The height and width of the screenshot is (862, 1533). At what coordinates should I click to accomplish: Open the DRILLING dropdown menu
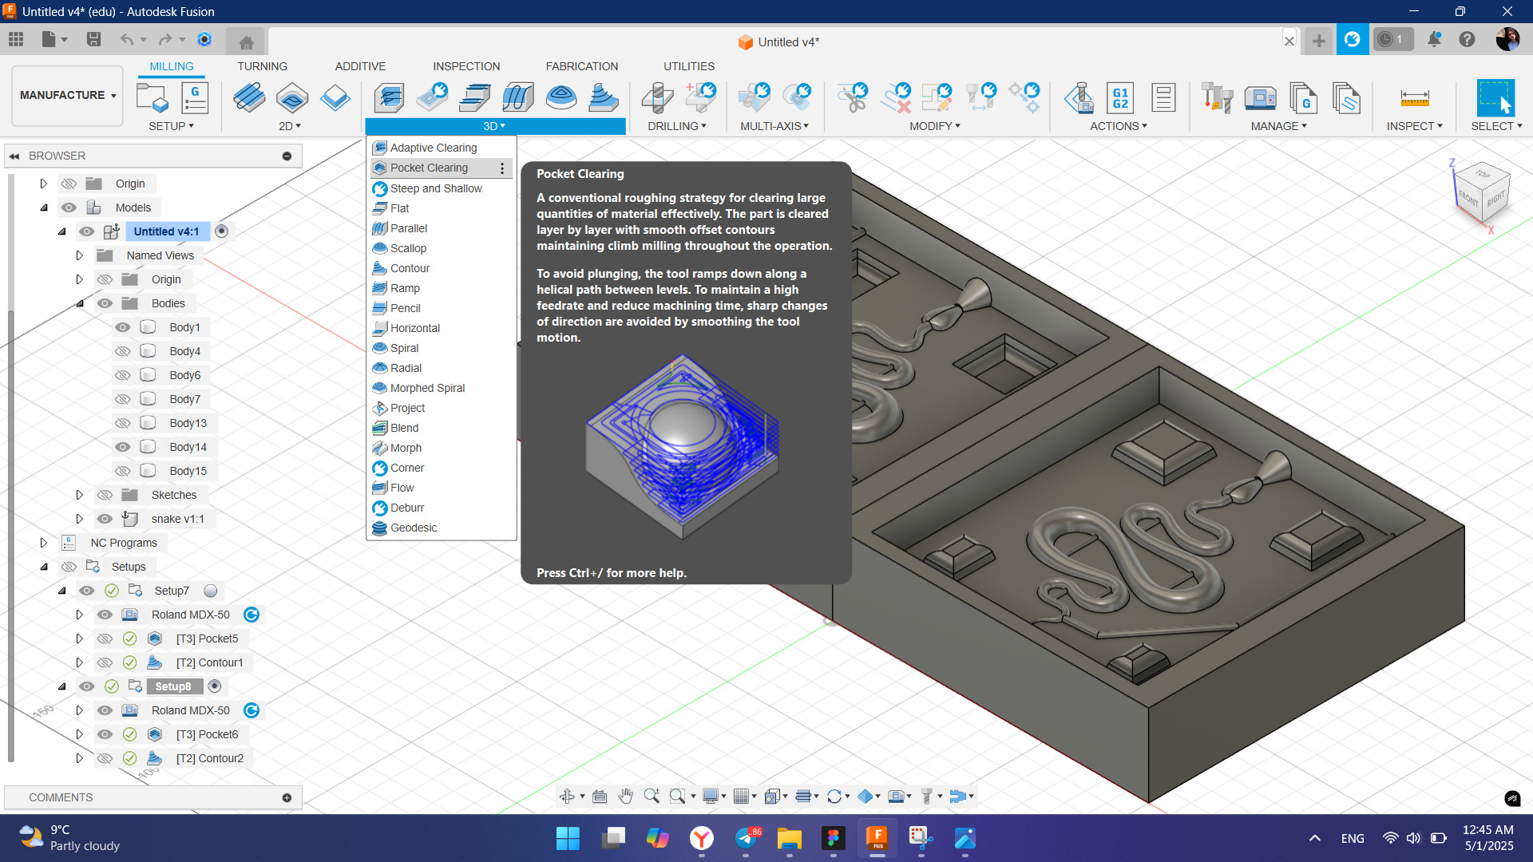tap(676, 126)
